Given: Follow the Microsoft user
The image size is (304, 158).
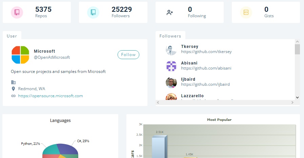Looking at the screenshot, I should [x=128, y=55].
